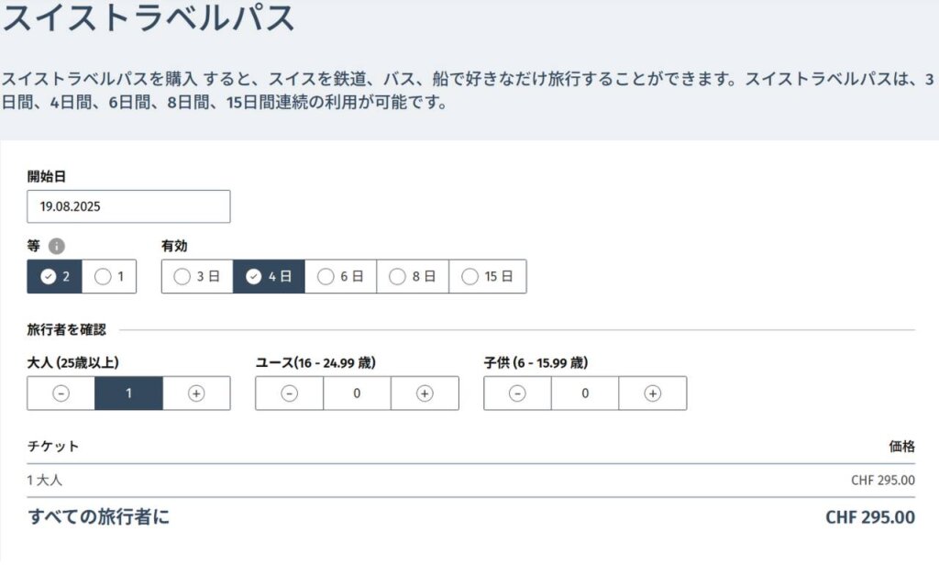
Task: Open the start date field showing 19.08.2025
Action: [x=128, y=206]
